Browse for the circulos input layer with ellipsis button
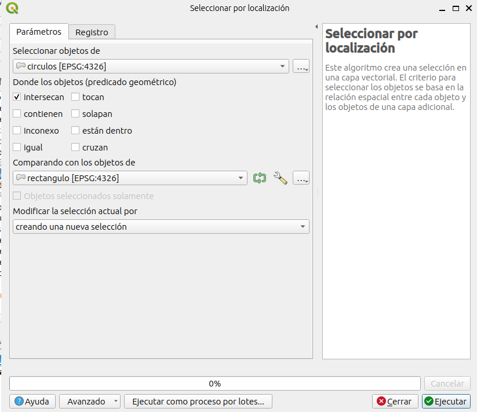The image size is (477, 412). click(x=301, y=67)
